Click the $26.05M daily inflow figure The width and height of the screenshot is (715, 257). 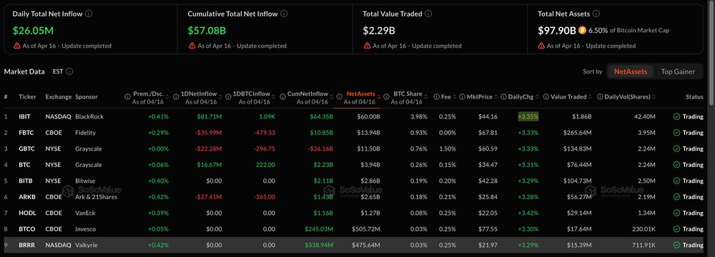click(34, 31)
